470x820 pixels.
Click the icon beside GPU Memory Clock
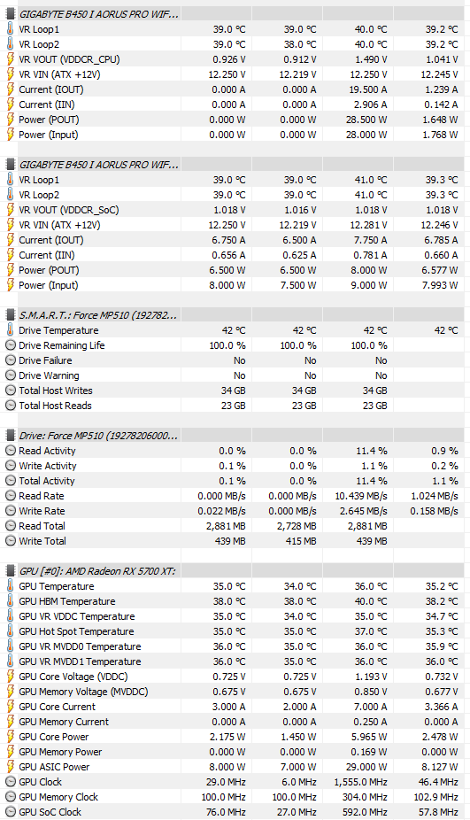click(x=11, y=797)
